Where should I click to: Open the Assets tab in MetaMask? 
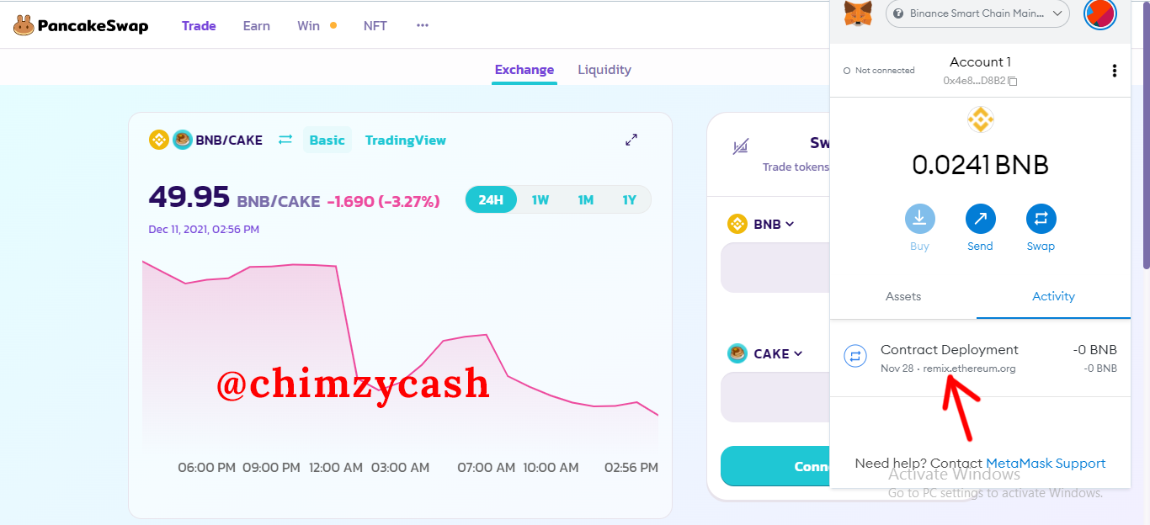903,296
